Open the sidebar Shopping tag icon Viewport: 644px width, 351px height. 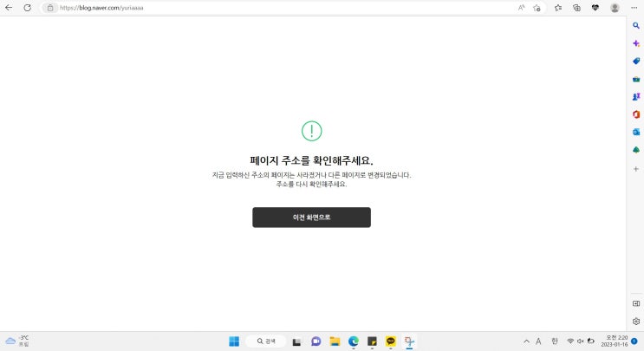tap(636, 62)
